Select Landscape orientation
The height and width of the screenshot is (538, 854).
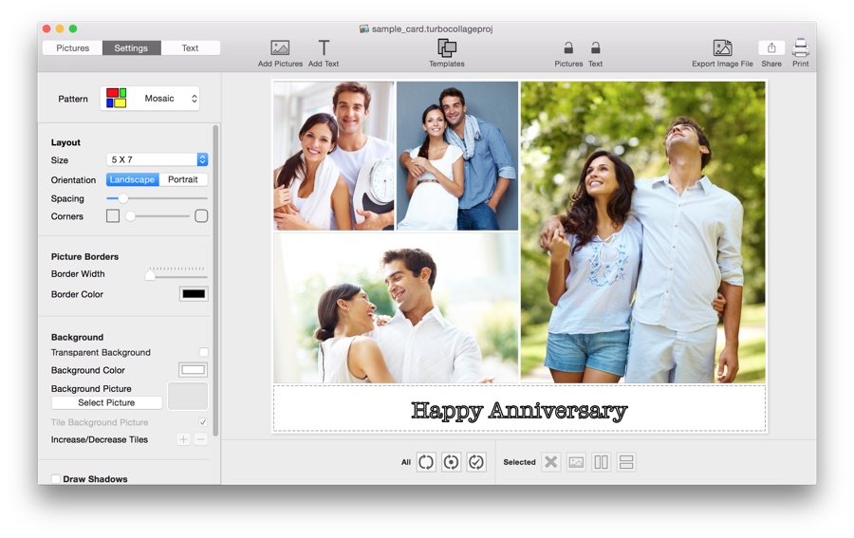point(132,179)
